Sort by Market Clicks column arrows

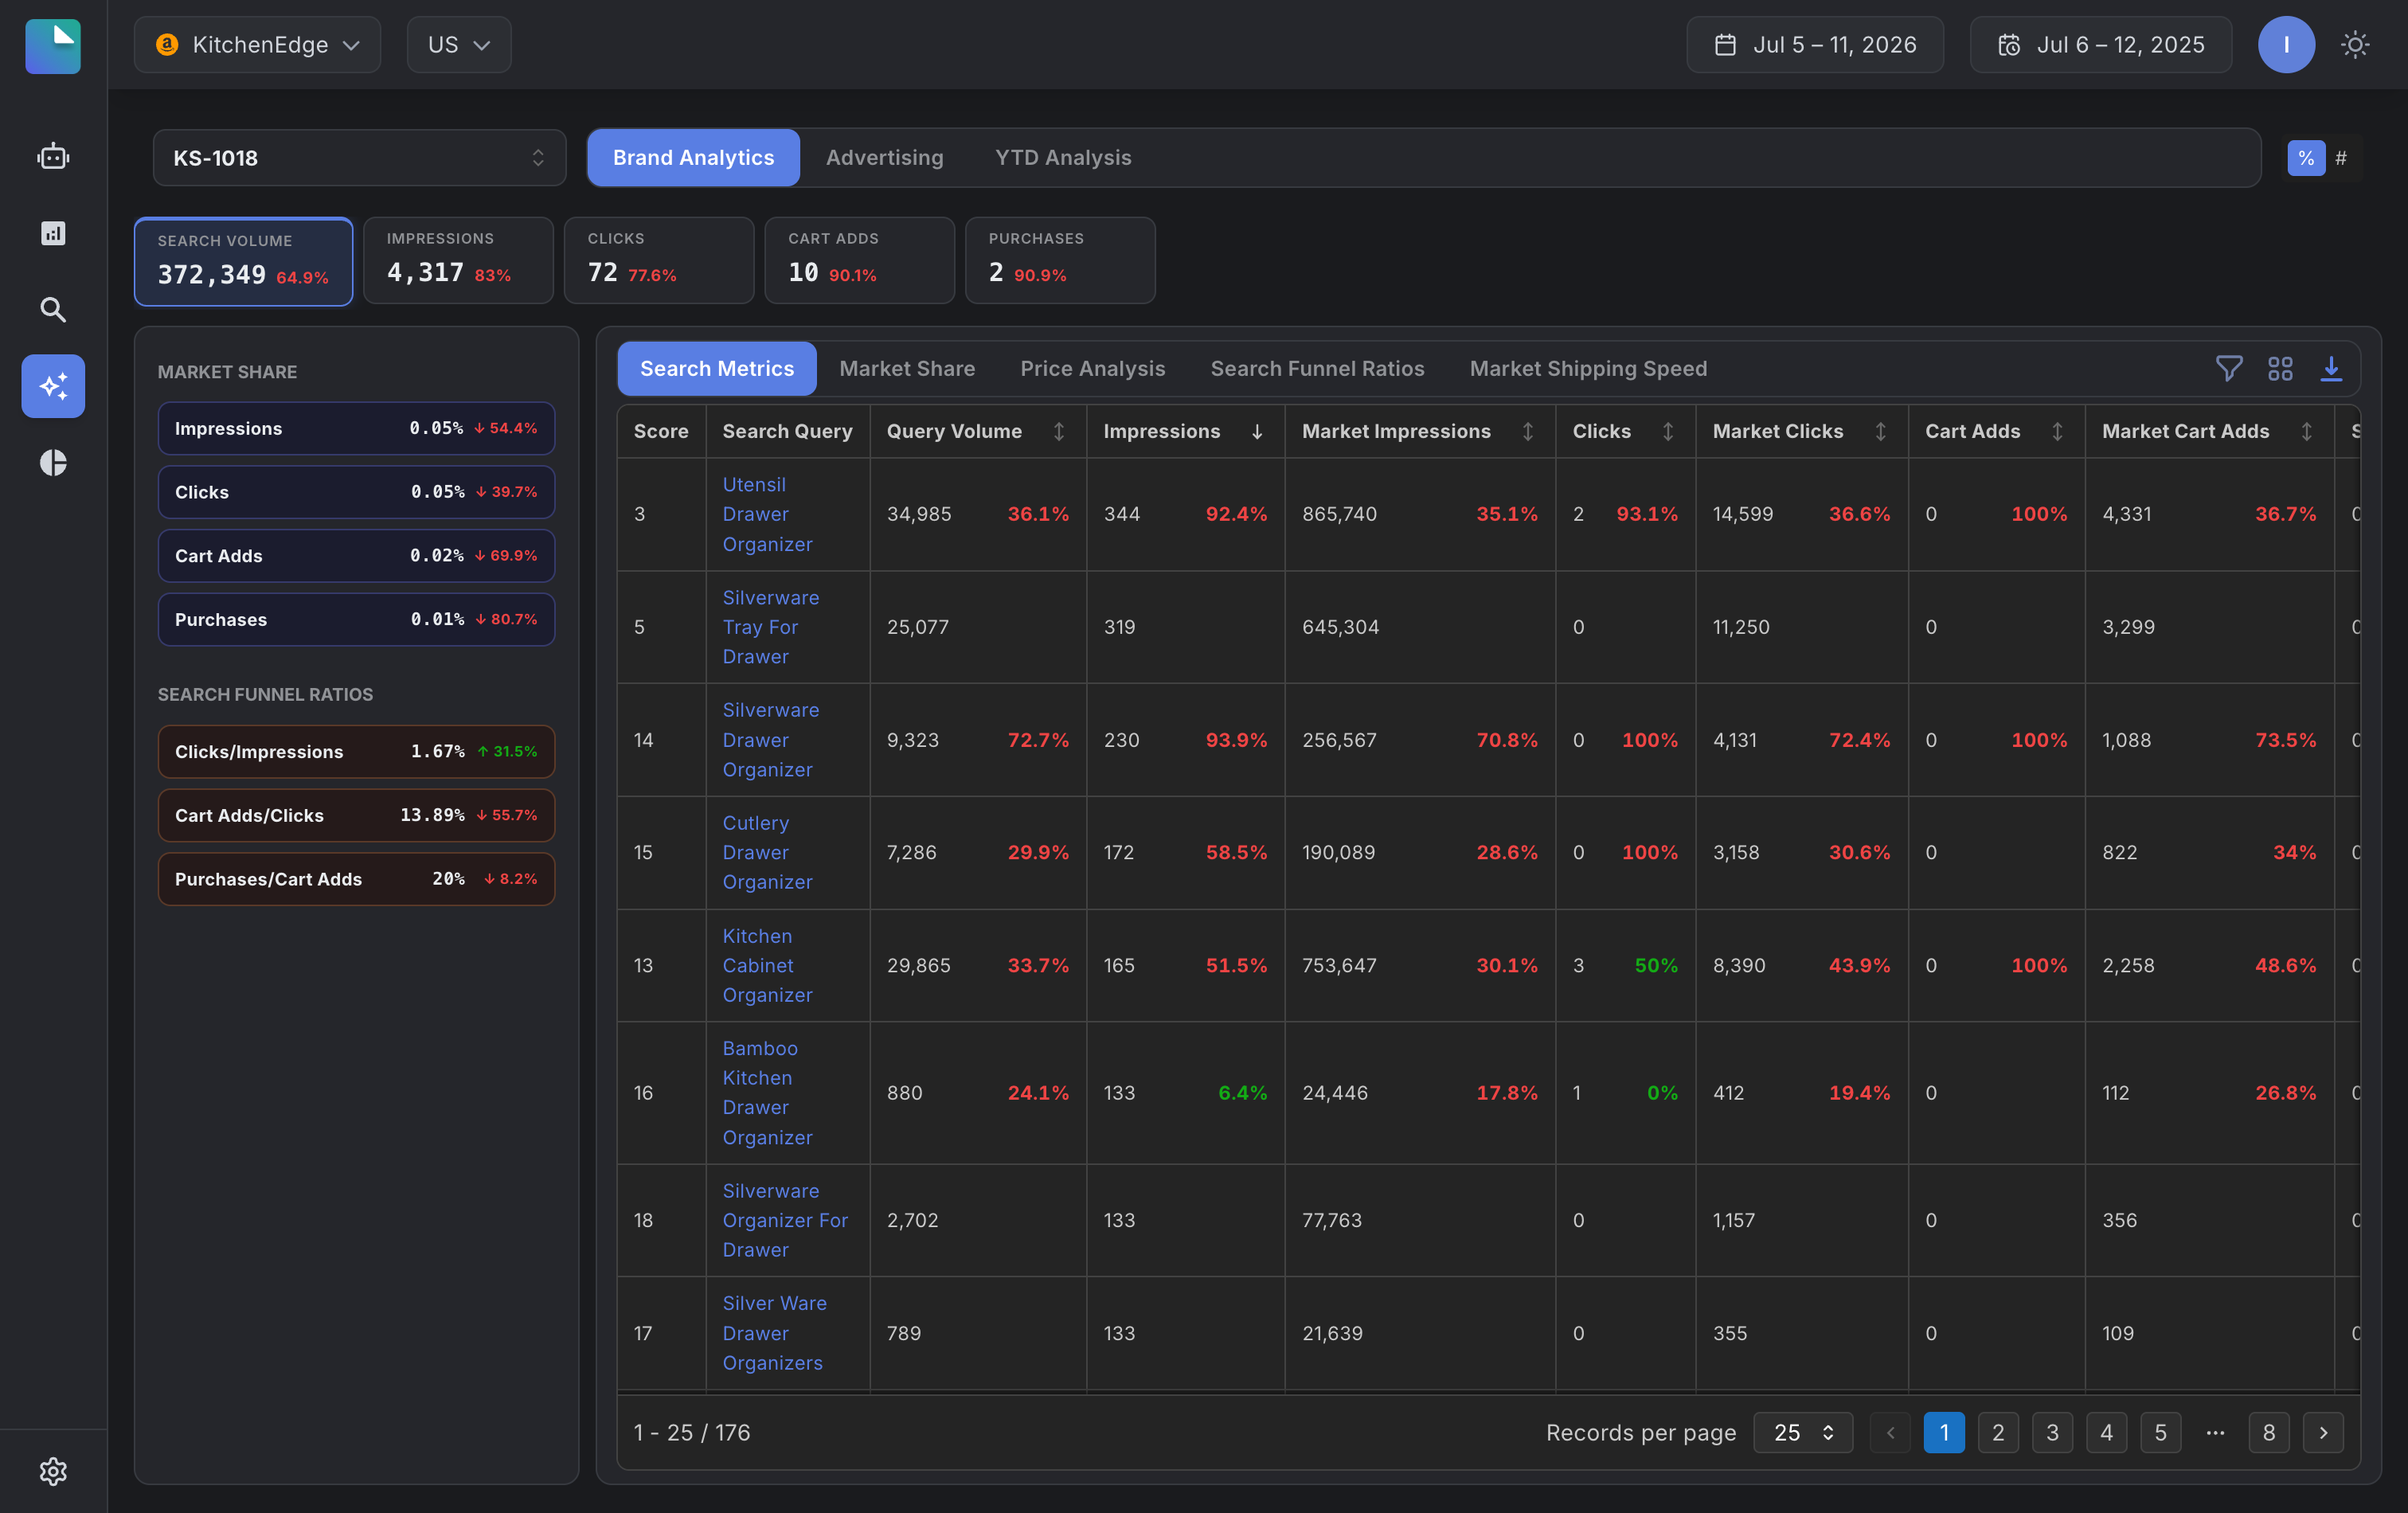click(x=1881, y=431)
